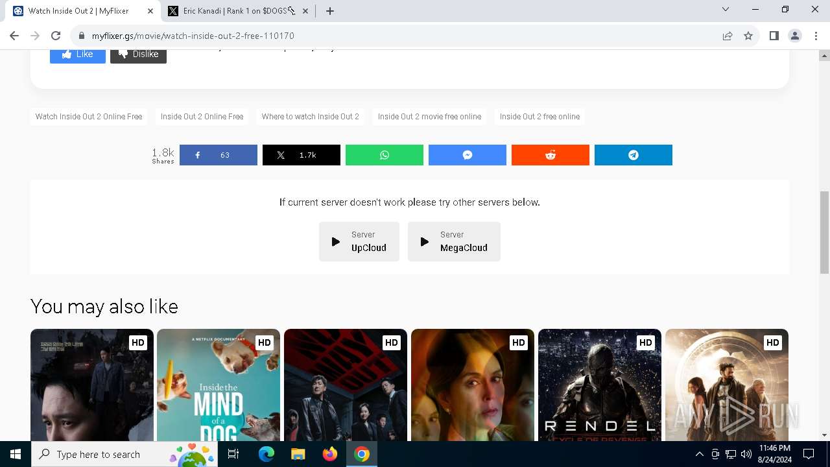Launch Microsoft Edge from the taskbar
This screenshot has width=830, height=467.
pyautogui.click(x=267, y=454)
